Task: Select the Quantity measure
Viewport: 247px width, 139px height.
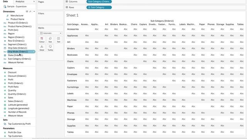Action: coord(12,90)
